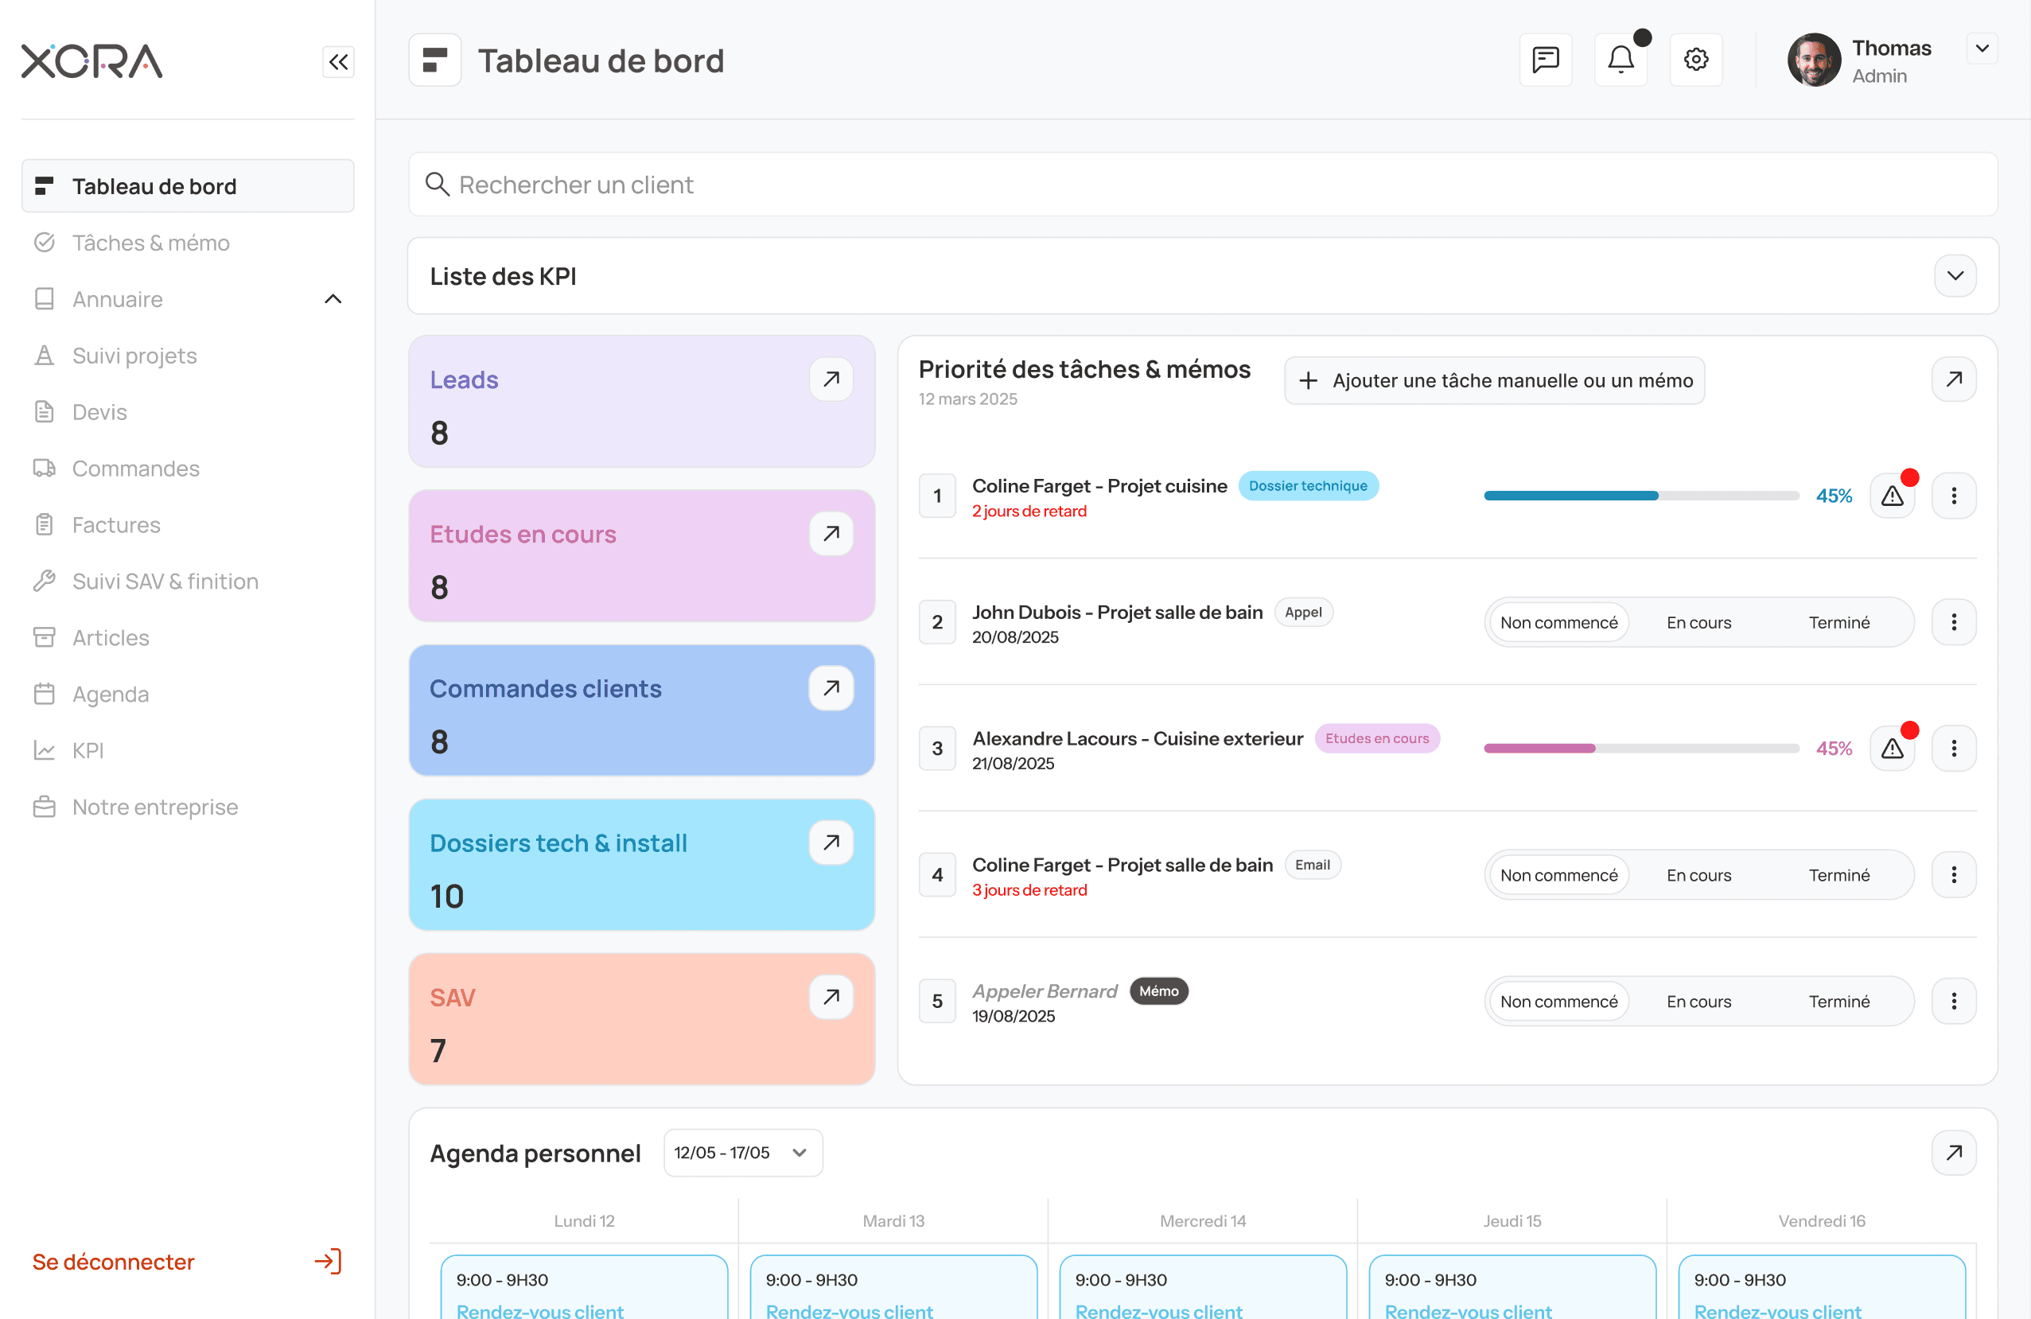
Task: Mark Appeler Bernard memo as Terminé
Action: [1838, 1002]
